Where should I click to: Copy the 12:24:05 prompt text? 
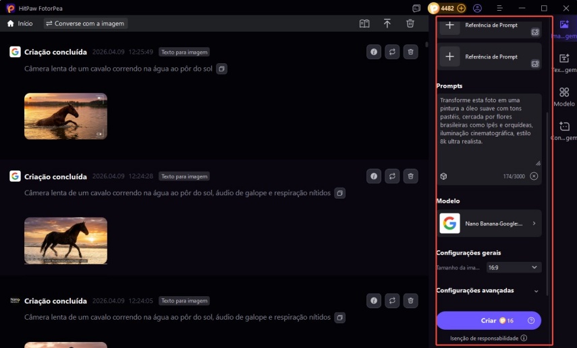[x=339, y=317]
